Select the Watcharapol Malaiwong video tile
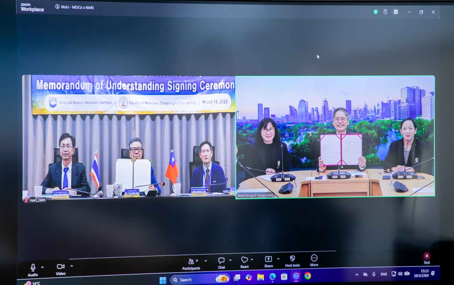Viewport: 454px width, 285px height. 335,136
